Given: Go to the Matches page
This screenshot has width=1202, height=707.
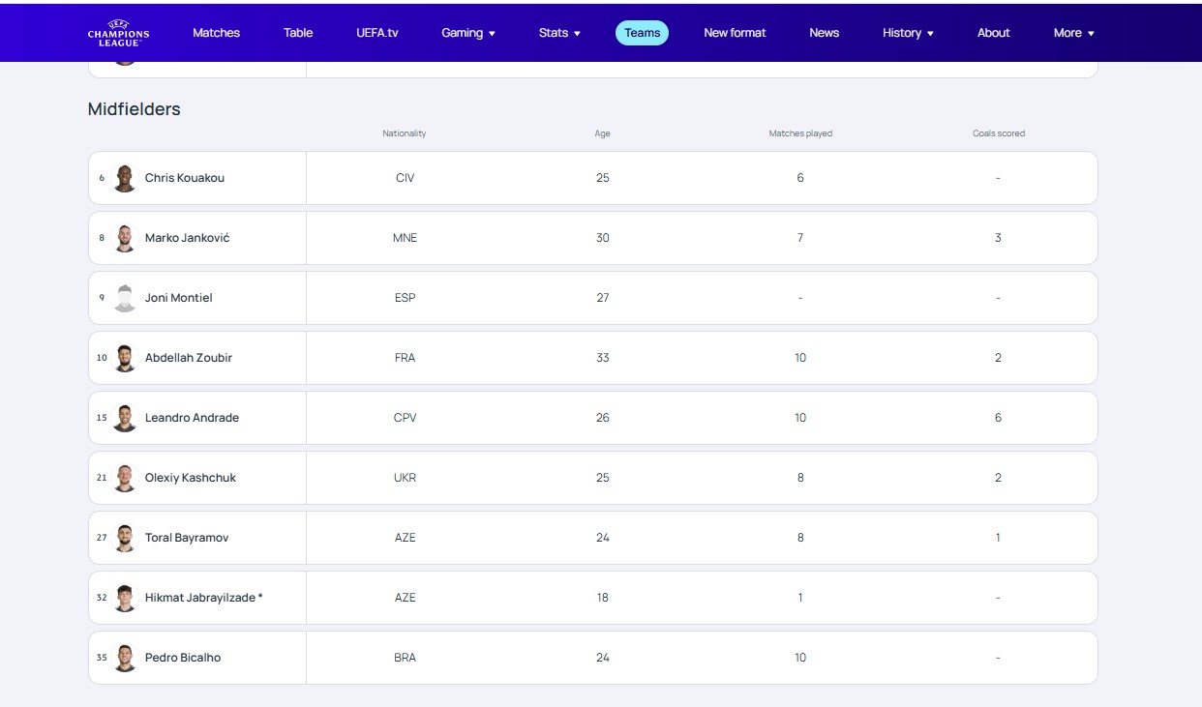Looking at the screenshot, I should [x=216, y=33].
